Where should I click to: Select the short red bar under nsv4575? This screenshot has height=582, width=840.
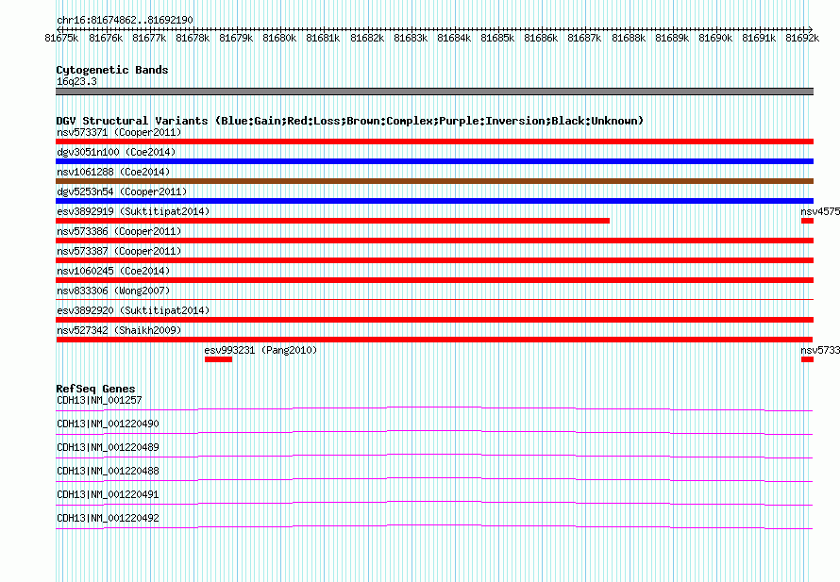[807, 221]
